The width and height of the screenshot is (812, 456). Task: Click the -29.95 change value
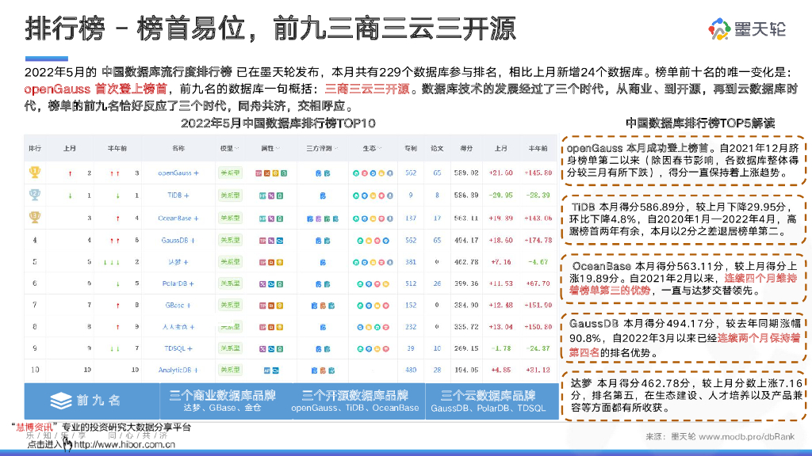501,196
